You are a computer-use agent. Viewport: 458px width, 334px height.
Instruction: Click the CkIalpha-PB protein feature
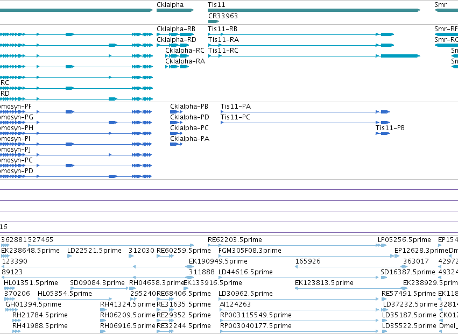click(x=176, y=112)
